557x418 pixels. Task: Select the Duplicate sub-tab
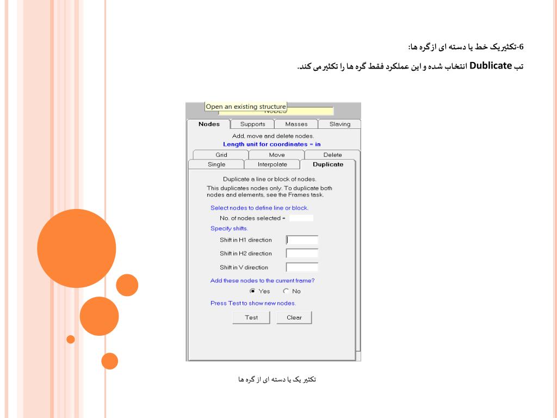328,164
